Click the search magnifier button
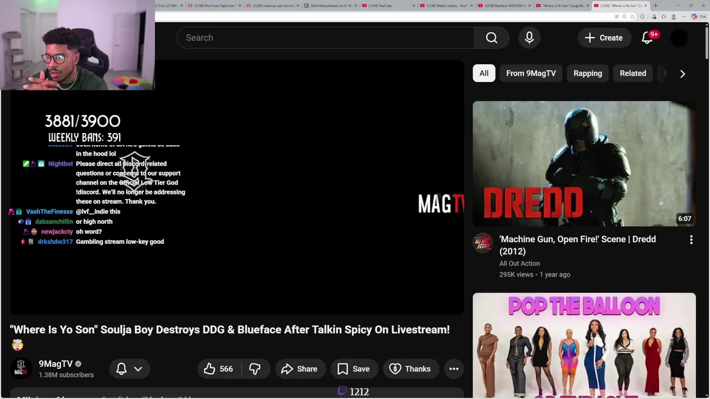This screenshot has width=710, height=399. [x=491, y=38]
